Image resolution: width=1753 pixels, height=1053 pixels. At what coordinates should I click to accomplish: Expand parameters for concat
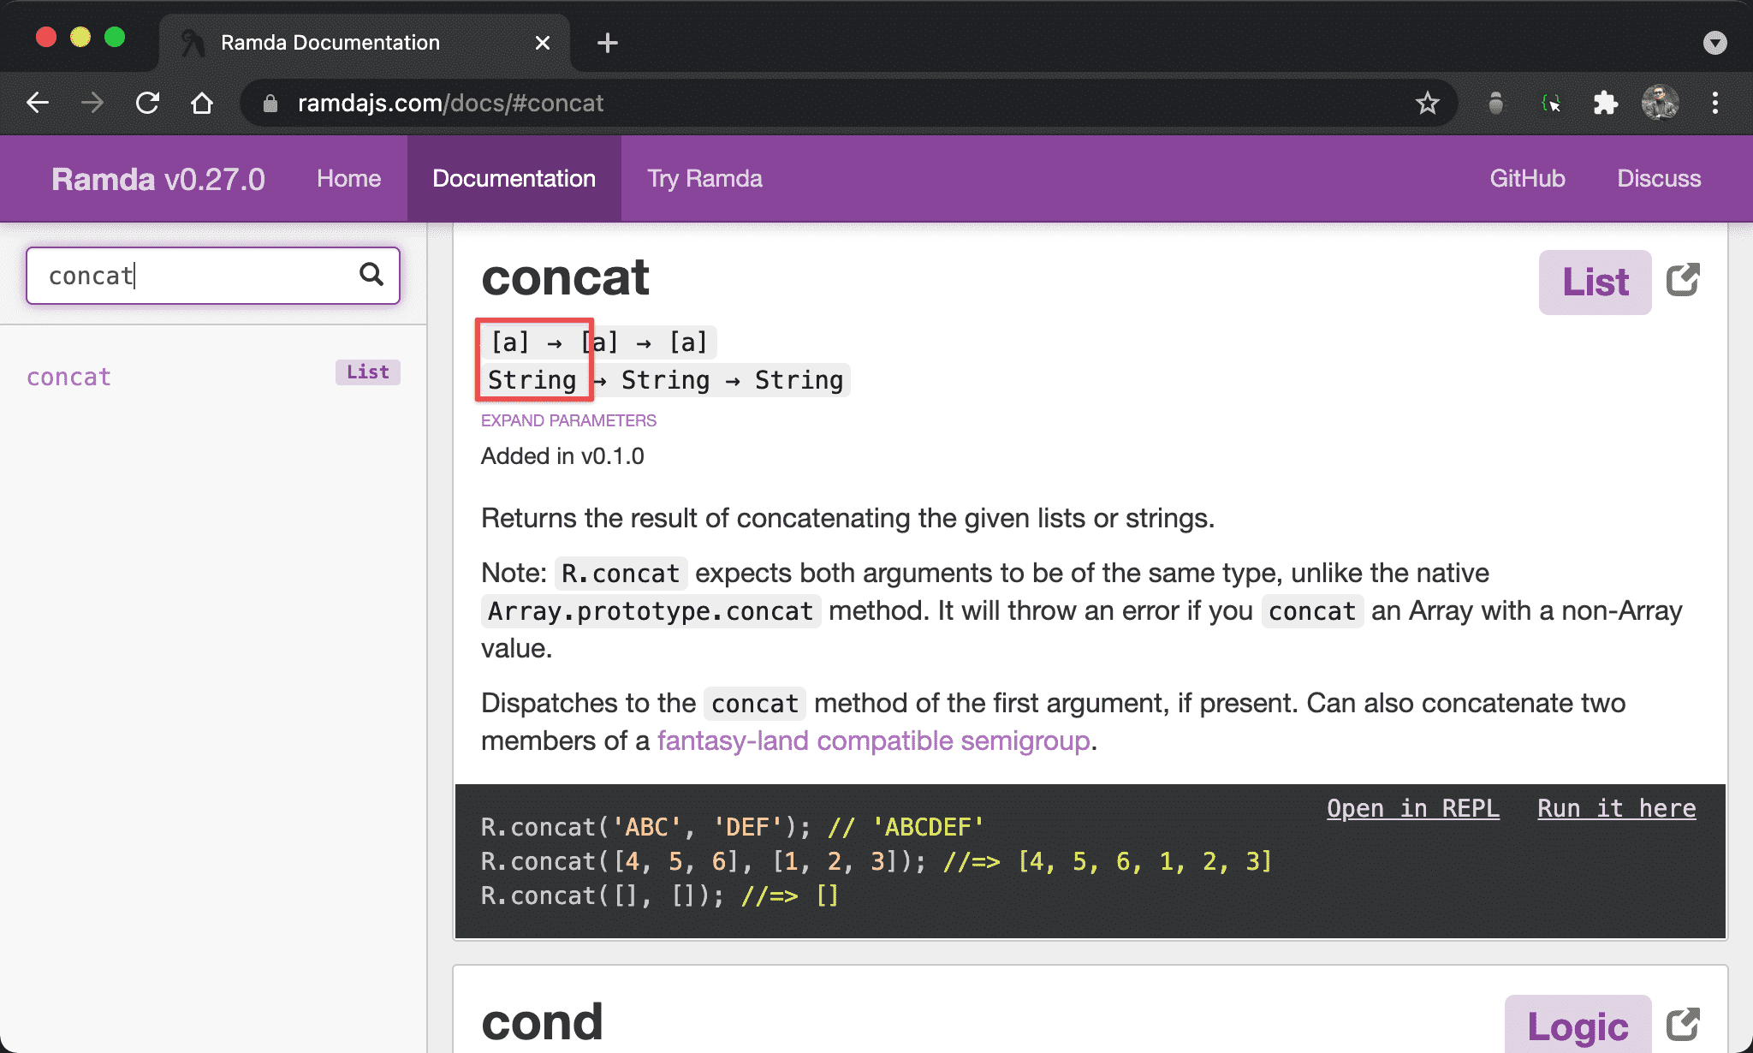568,420
